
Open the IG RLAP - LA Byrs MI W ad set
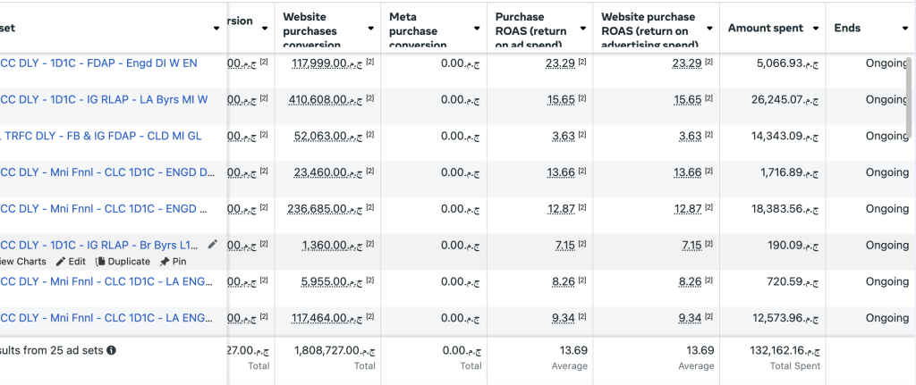point(104,100)
